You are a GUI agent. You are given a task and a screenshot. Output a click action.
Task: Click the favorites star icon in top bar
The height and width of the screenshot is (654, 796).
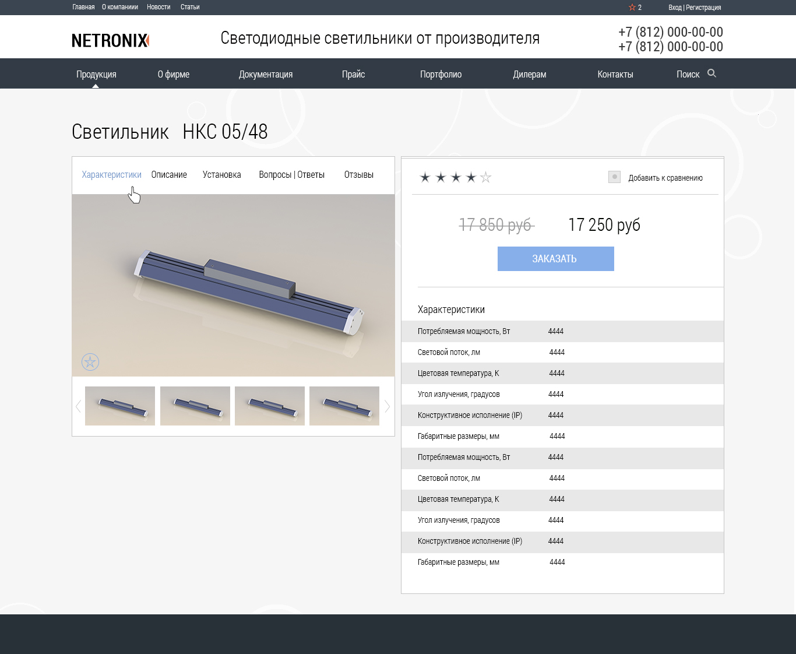tap(632, 8)
